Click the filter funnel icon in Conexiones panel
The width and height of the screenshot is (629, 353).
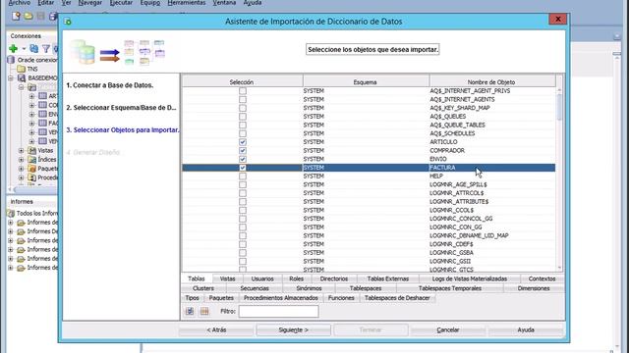tap(46, 49)
